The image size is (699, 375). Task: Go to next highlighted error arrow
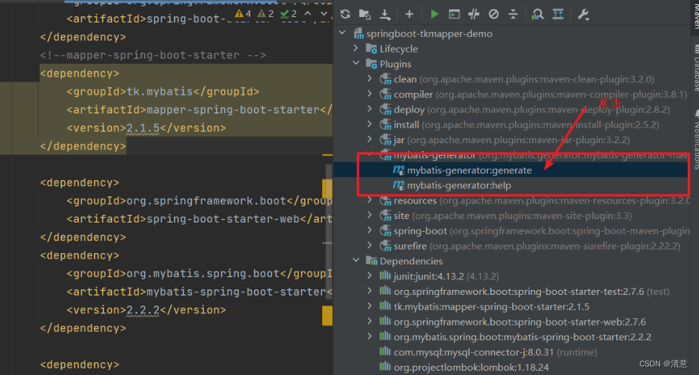(x=324, y=14)
